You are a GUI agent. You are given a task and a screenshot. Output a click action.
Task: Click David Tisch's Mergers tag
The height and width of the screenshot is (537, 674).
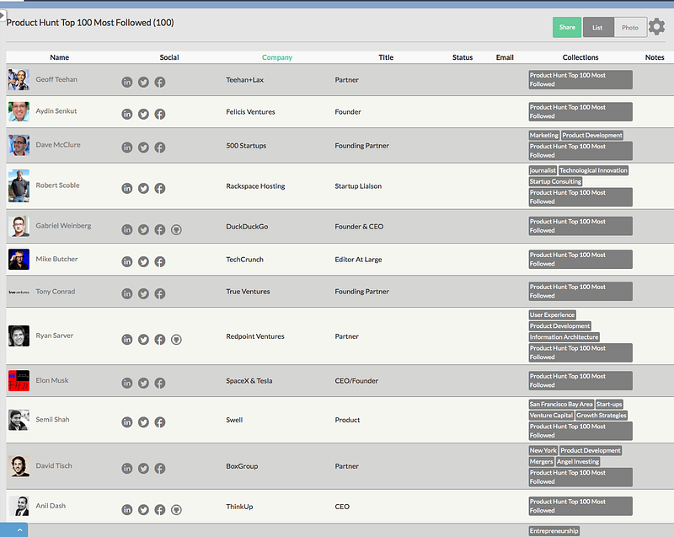(541, 462)
